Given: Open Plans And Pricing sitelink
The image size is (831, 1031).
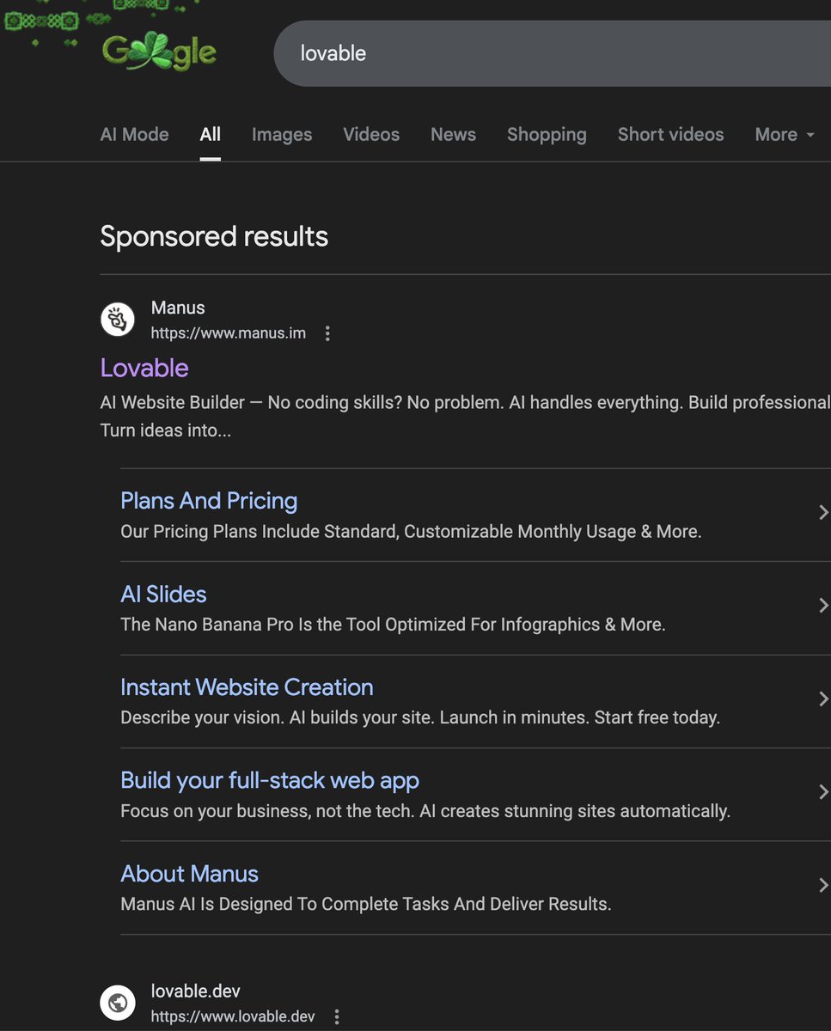Looking at the screenshot, I should click(209, 501).
